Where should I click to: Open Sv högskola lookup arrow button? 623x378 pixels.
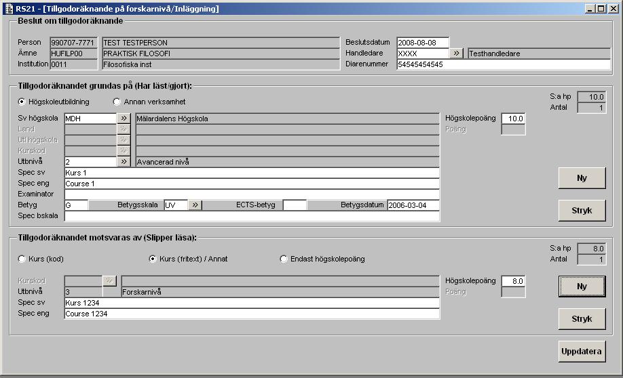click(x=124, y=118)
